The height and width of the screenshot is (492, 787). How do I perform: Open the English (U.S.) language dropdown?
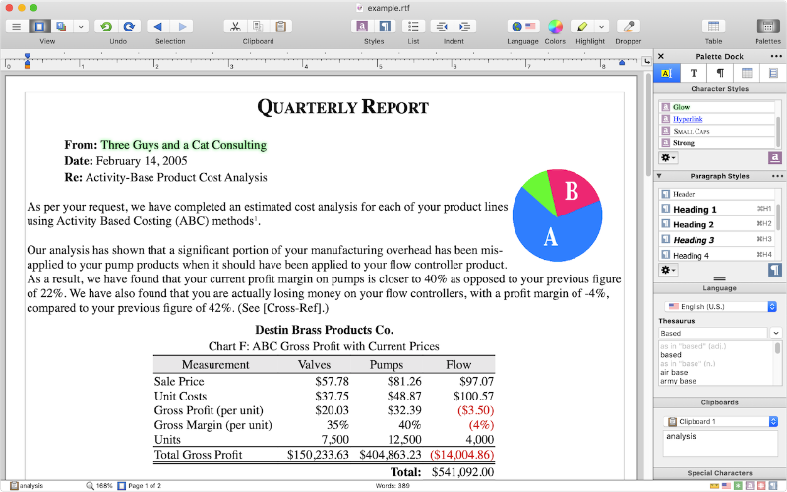pos(720,306)
